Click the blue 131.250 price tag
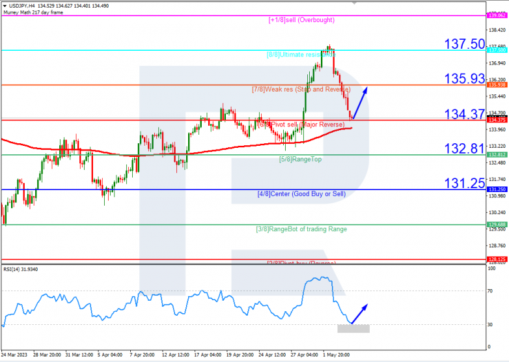Image resolution: width=509 pixels, height=362 pixels. [497, 189]
